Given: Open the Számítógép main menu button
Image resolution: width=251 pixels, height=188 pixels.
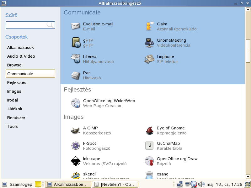Looking at the screenshot, I should click(x=17, y=184).
